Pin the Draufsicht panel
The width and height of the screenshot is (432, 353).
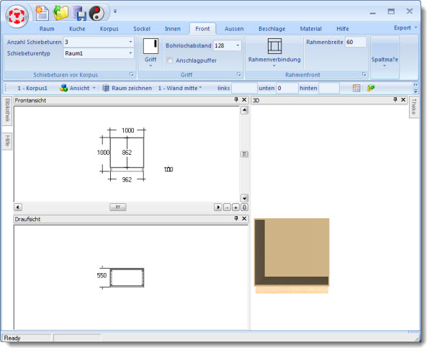pyautogui.click(x=236, y=218)
